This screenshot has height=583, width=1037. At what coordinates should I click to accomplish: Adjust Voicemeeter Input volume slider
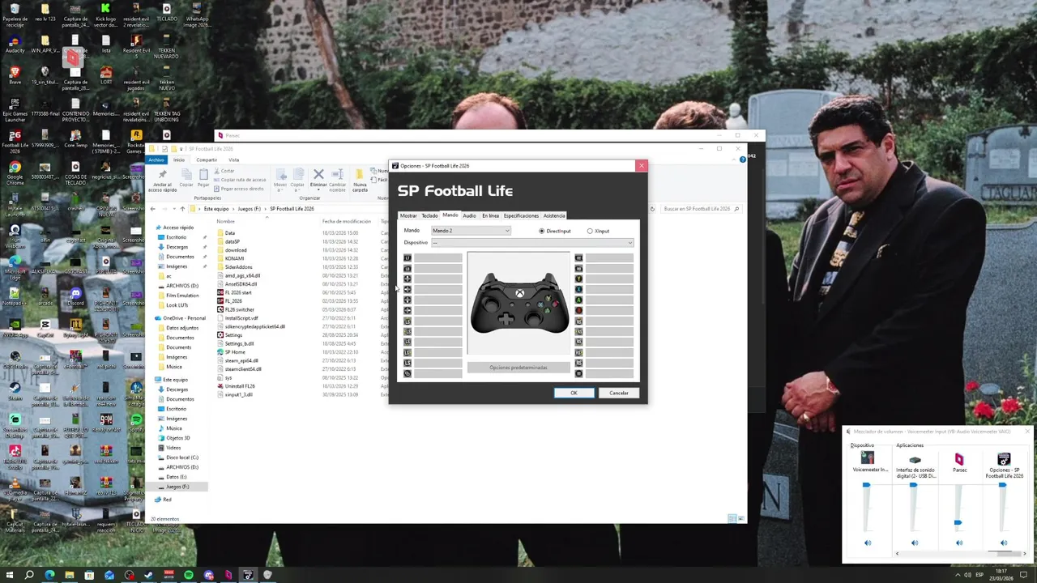(867, 485)
